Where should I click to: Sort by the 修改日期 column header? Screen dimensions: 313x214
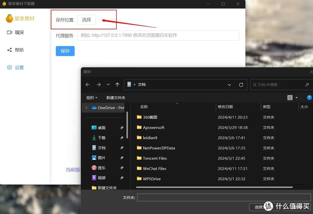point(225,107)
